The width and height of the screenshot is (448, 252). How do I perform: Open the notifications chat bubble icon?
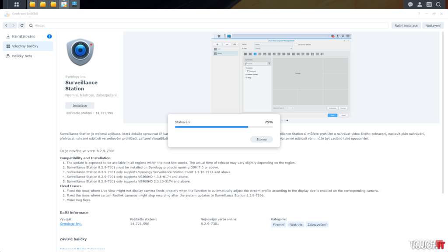[x=410, y=4]
